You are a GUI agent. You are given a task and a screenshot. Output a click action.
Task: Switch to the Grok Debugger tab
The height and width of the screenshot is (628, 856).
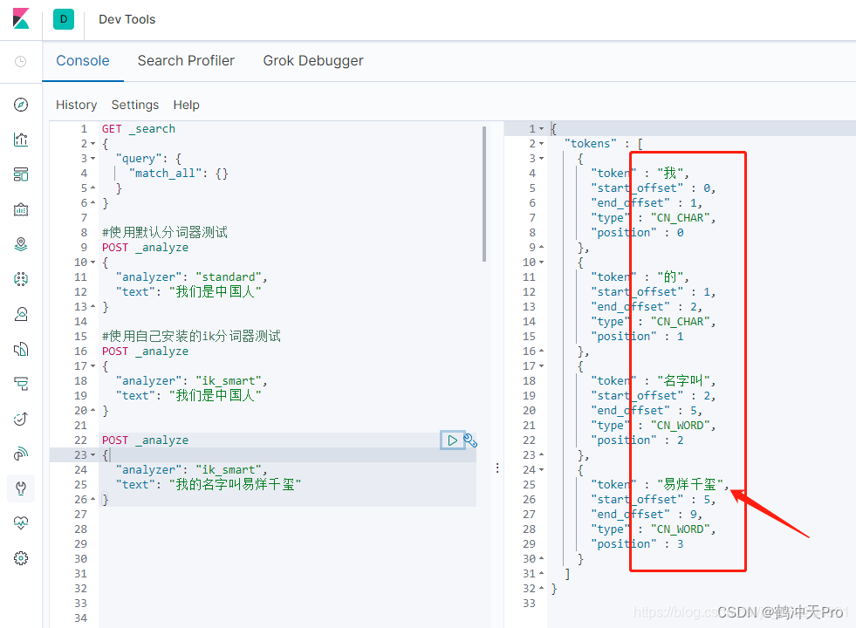[313, 61]
